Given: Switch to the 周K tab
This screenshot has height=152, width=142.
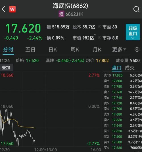Looking at the screenshot, I should [75, 50].
